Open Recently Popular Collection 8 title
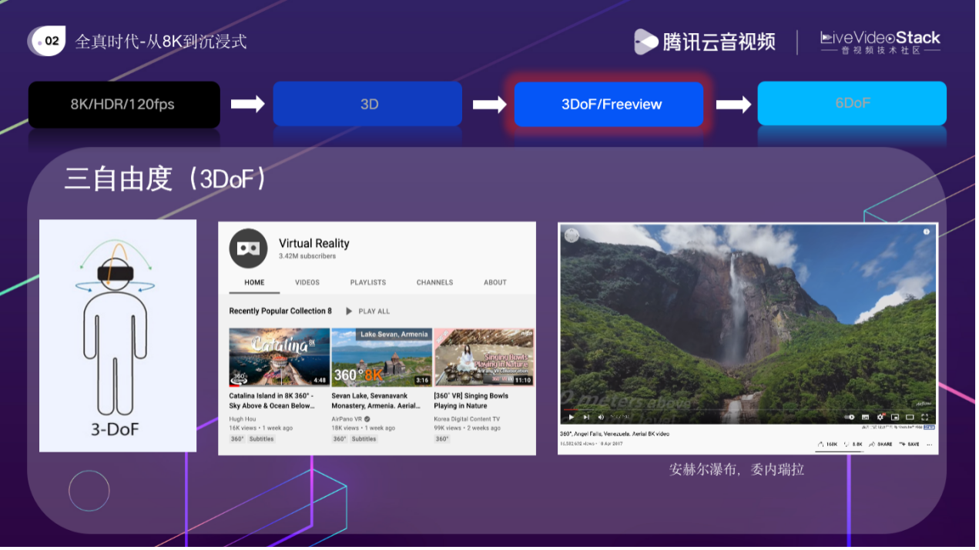The width and height of the screenshot is (979, 550). pyautogui.click(x=280, y=311)
